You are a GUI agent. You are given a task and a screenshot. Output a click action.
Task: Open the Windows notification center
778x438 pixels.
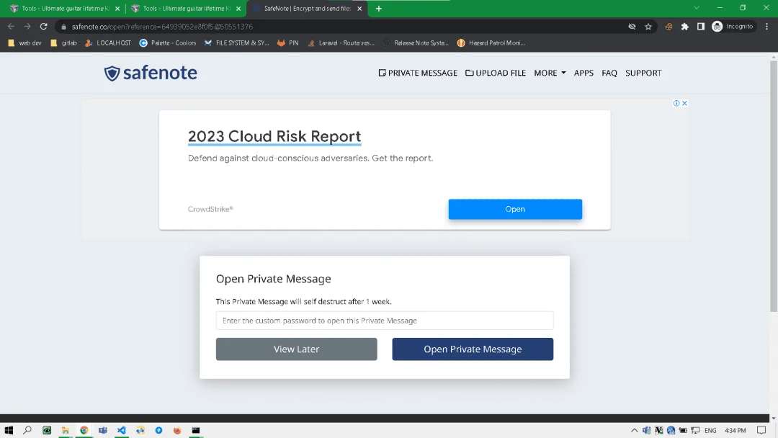(x=761, y=431)
